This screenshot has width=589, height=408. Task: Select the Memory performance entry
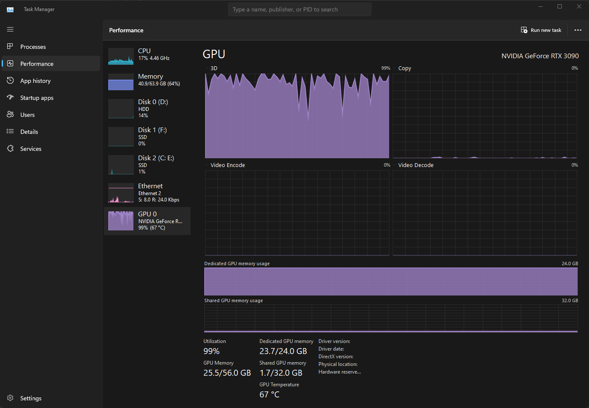click(147, 82)
